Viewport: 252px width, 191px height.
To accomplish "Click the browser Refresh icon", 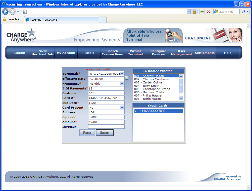I will tap(202, 12).
